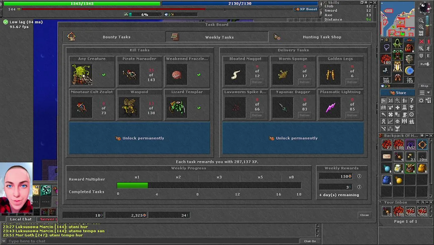Unlock Kill Tasks slot permanently
Screen dimensions: 434x245
pyautogui.click(x=140, y=138)
